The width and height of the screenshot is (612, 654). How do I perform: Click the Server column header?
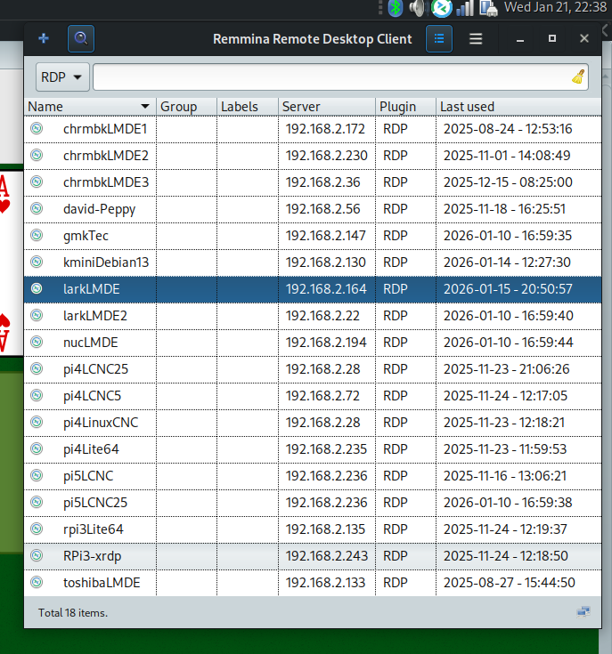[326, 107]
